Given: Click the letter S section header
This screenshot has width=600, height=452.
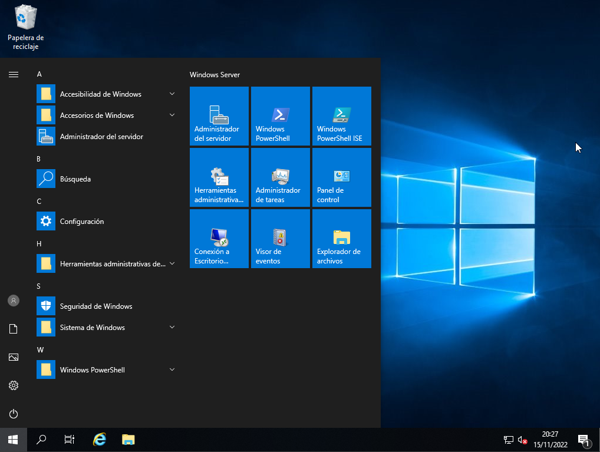Looking at the screenshot, I should pos(39,286).
